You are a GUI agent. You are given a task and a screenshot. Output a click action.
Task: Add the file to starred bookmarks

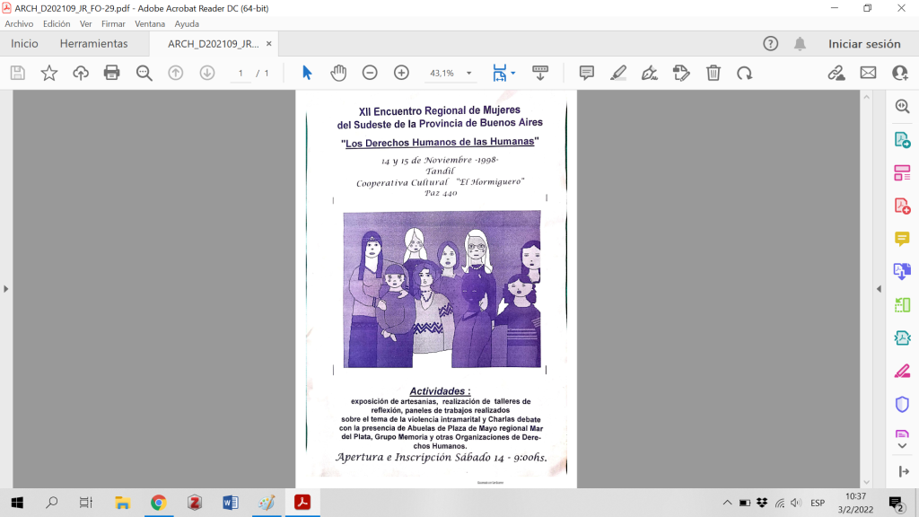(x=49, y=73)
